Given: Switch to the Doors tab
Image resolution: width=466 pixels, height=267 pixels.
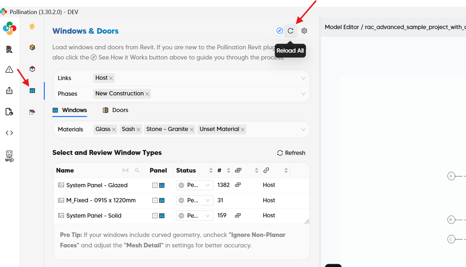Looking at the screenshot, I should (x=115, y=110).
